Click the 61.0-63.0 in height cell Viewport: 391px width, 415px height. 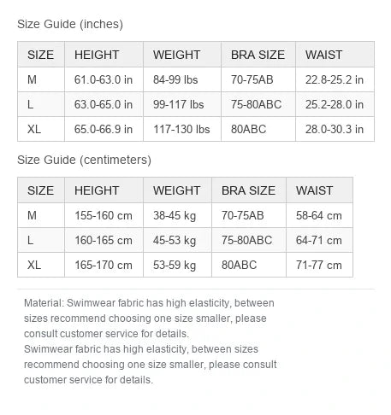[x=104, y=79]
